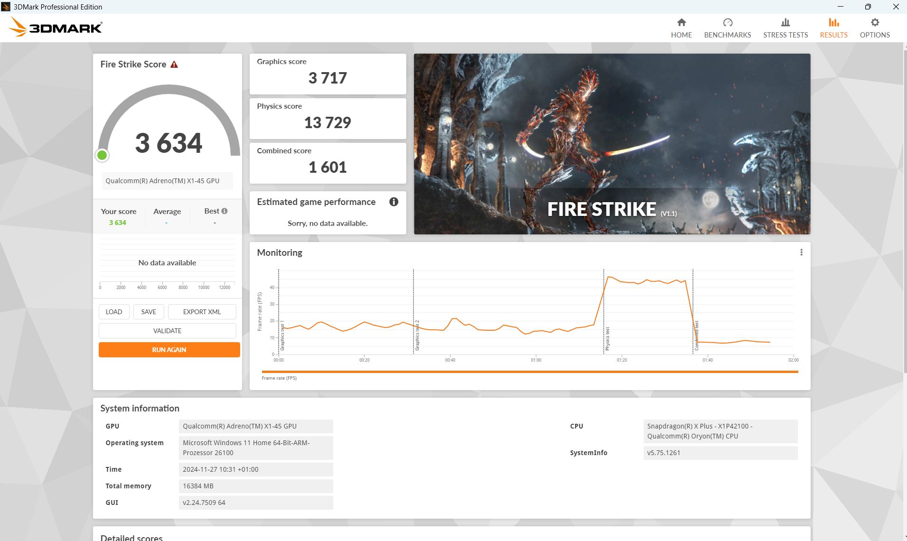The height and width of the screenshot is (541, 907).
Task: Select the Results tab
Action: coord(833,28)
